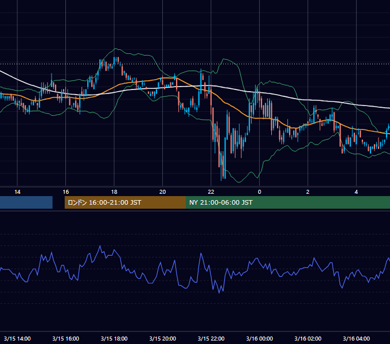Image resolution: width=390 pixels, height=344 pixels.
Task: Click the ロンドン 16:00-21:00 JST session bar
Action: (125, 202)
